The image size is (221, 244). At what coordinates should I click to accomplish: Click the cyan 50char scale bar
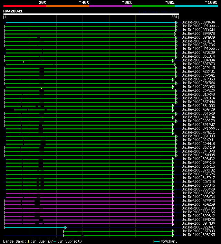pos(156,241)
